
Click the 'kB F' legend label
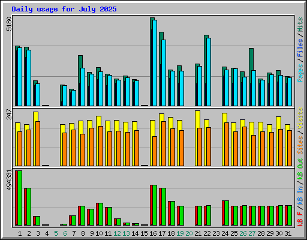coord(300,219)
